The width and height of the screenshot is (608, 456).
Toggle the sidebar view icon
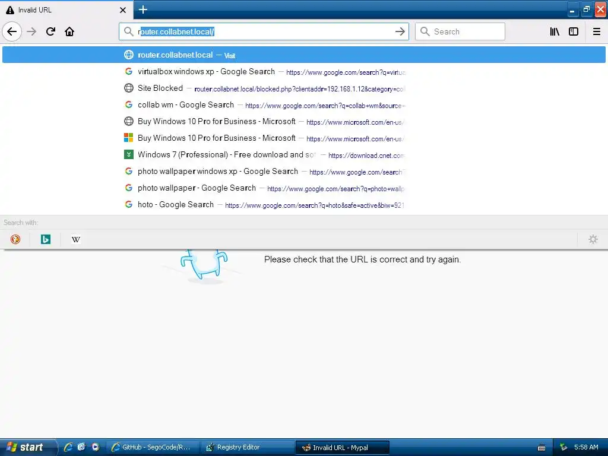coord(574,31)
